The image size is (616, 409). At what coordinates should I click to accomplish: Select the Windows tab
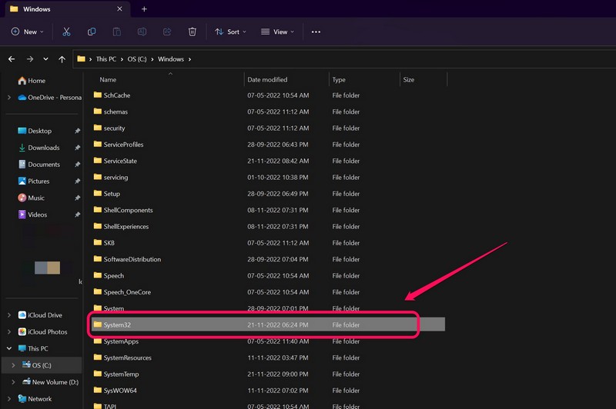[37, 9]
